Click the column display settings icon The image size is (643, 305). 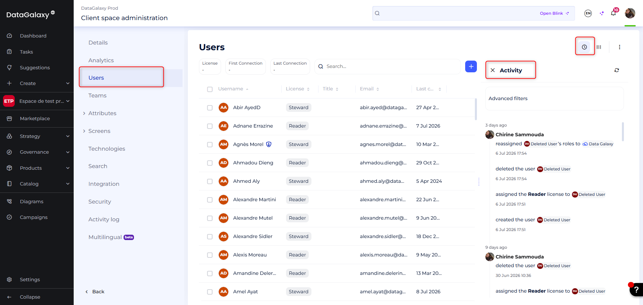coord(599,47)
